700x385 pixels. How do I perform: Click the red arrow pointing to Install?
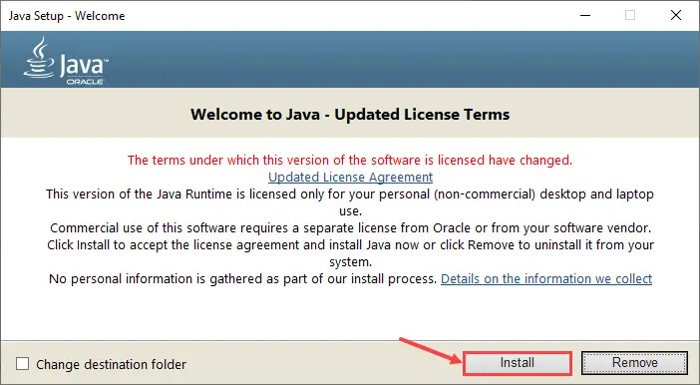tap(431, 351)
